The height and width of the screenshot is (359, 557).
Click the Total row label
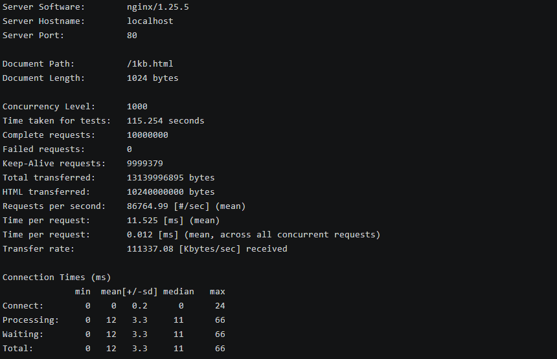17,349
